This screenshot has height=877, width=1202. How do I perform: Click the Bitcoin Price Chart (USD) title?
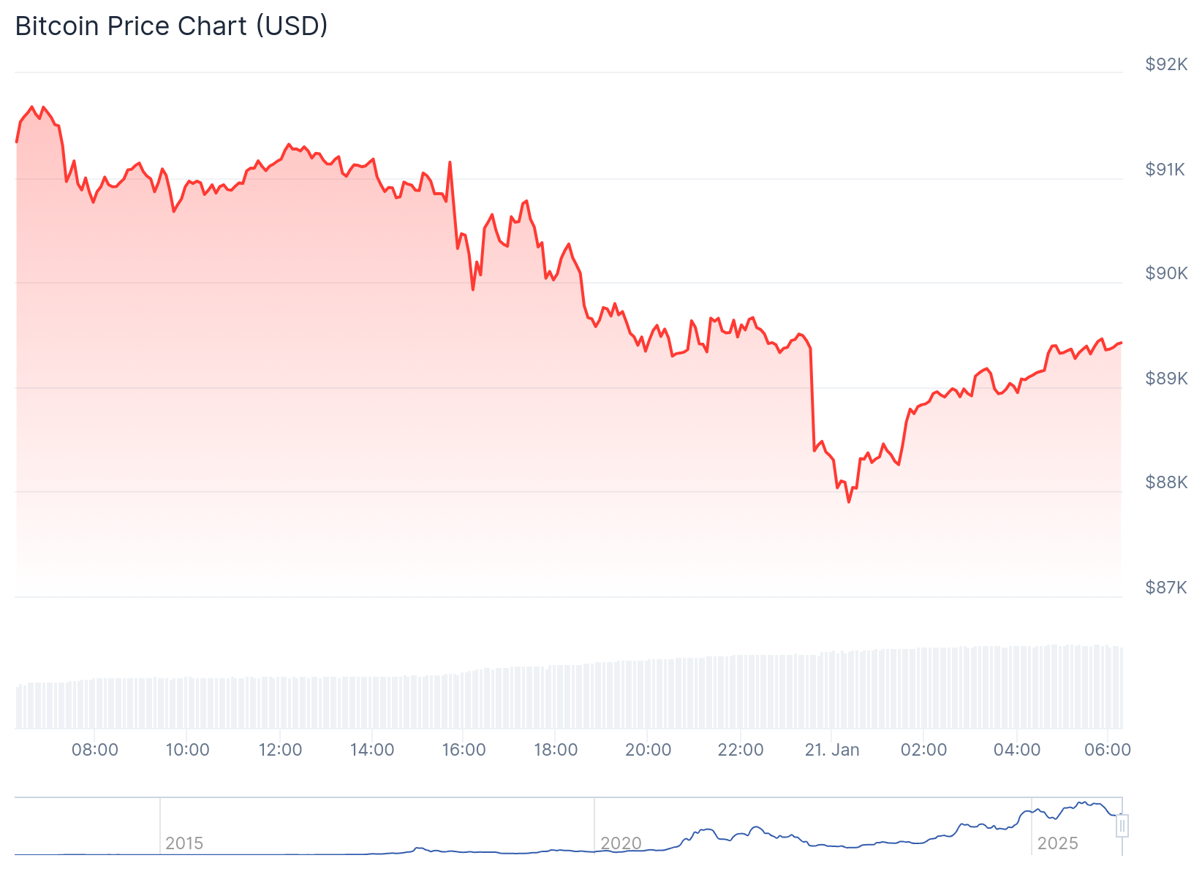click(x=172, y=26)
